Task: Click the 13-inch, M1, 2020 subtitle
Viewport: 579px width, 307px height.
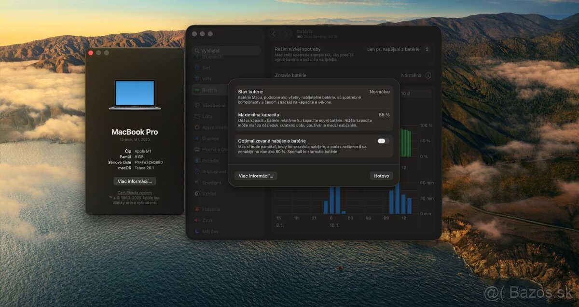Action: (135, 140)
